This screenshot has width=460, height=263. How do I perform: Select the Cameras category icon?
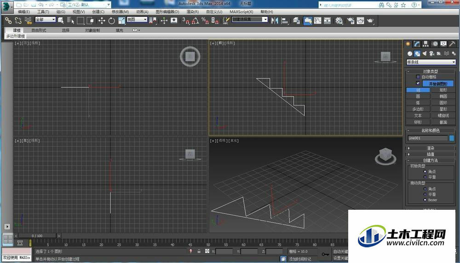(x=432, y=54)
